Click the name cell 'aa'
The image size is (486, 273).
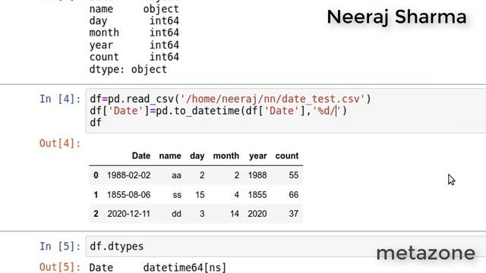(x=176, y=175)
